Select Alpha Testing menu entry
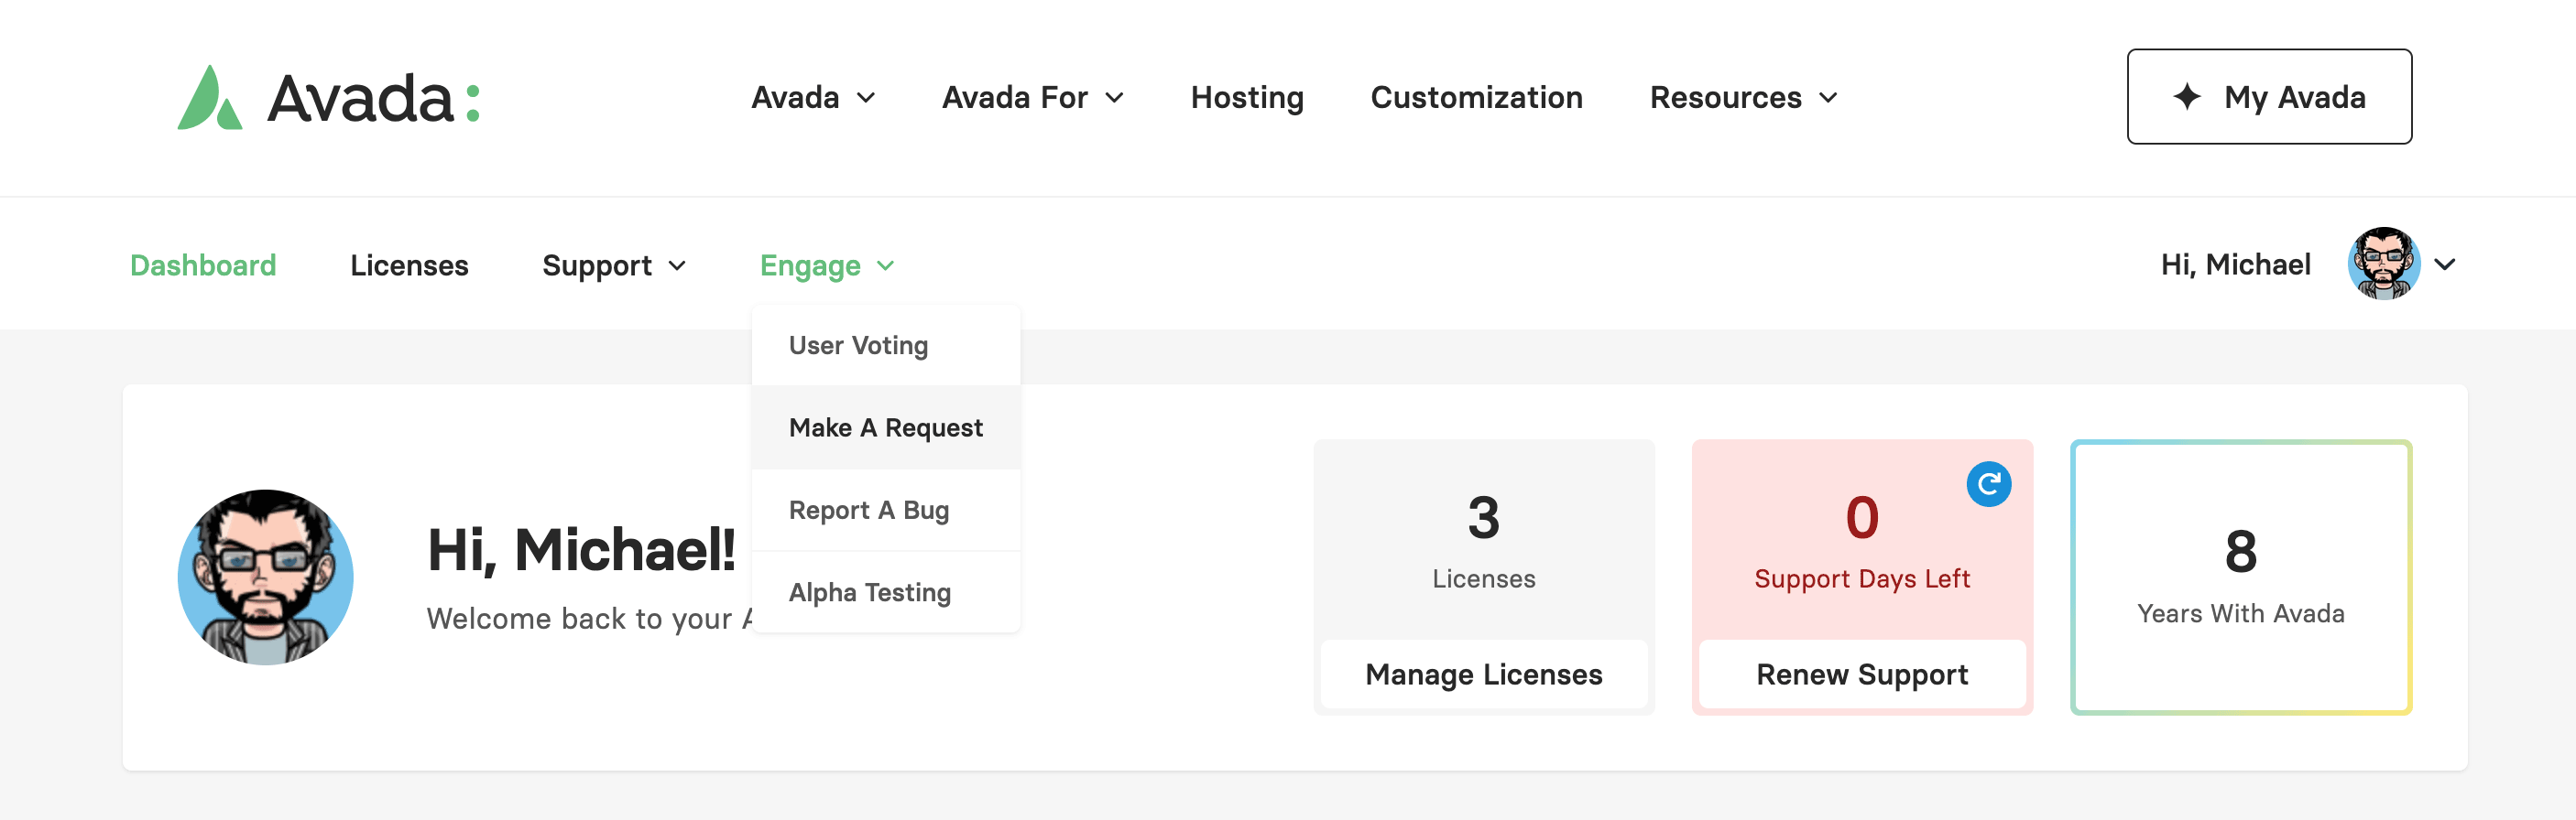 [886, 592]
